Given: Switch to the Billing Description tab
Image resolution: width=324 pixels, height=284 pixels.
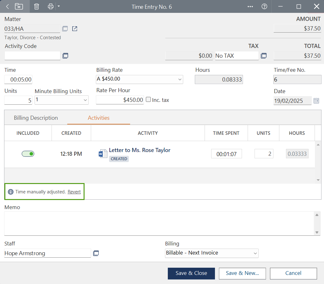Looking at the screenshot, I should tap(36, 118).
